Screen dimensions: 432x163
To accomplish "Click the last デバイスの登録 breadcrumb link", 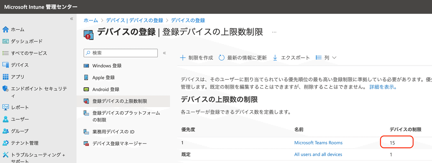I will coord(188,21).
